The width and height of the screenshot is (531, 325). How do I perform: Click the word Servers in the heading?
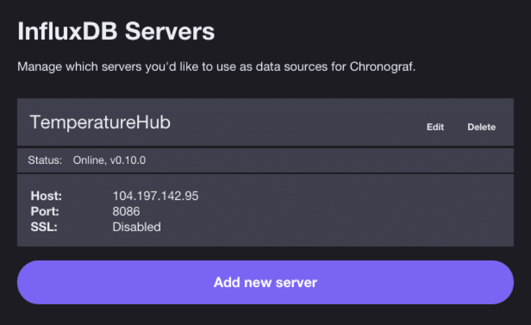tap(169, 32)
